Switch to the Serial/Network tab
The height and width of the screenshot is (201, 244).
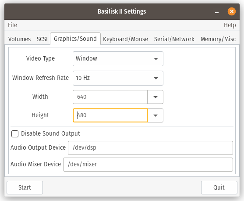tap(174, 39)
